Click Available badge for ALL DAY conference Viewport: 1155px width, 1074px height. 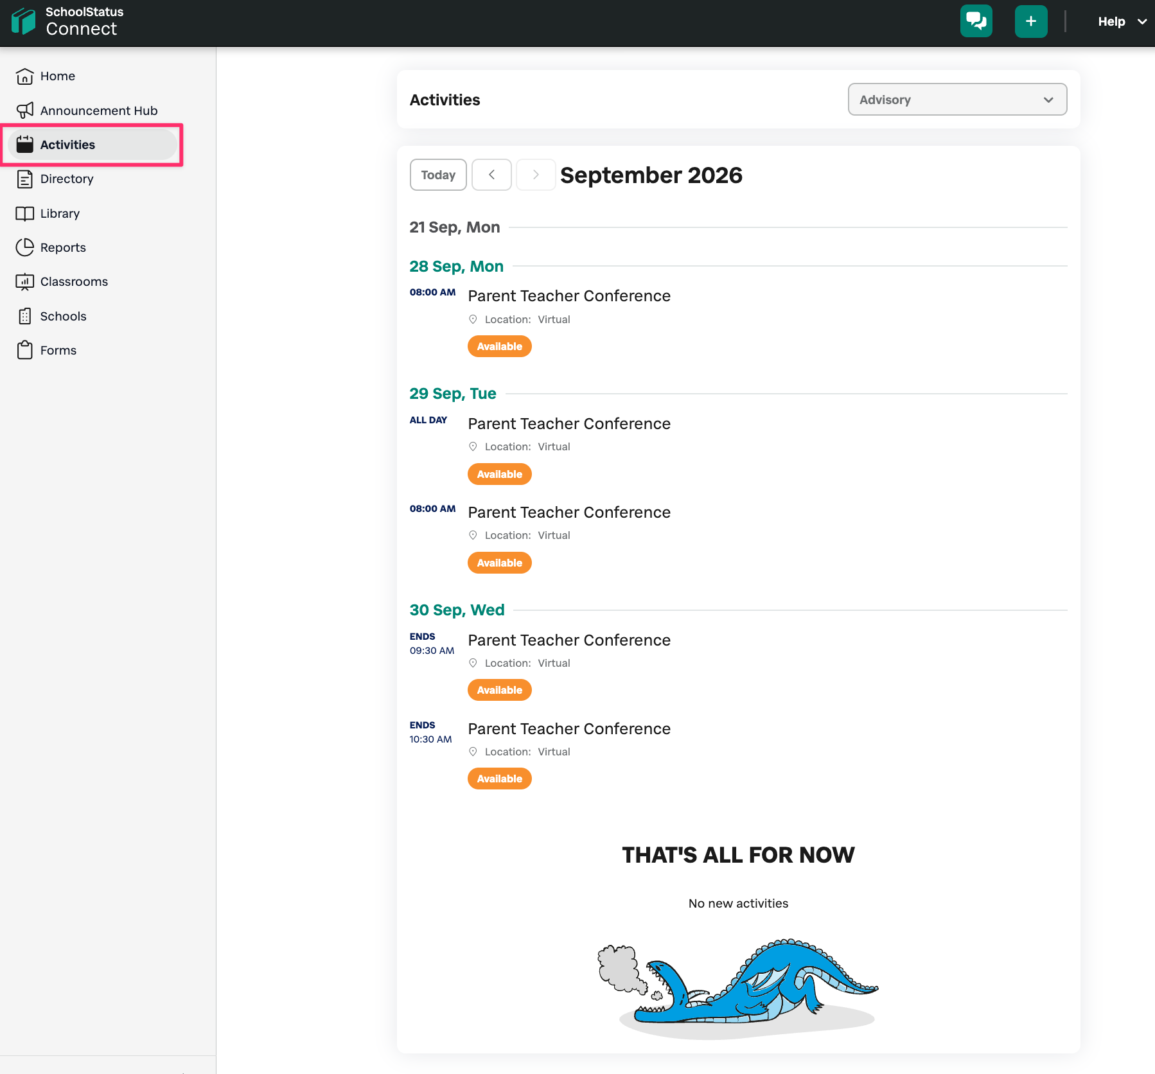500,474
